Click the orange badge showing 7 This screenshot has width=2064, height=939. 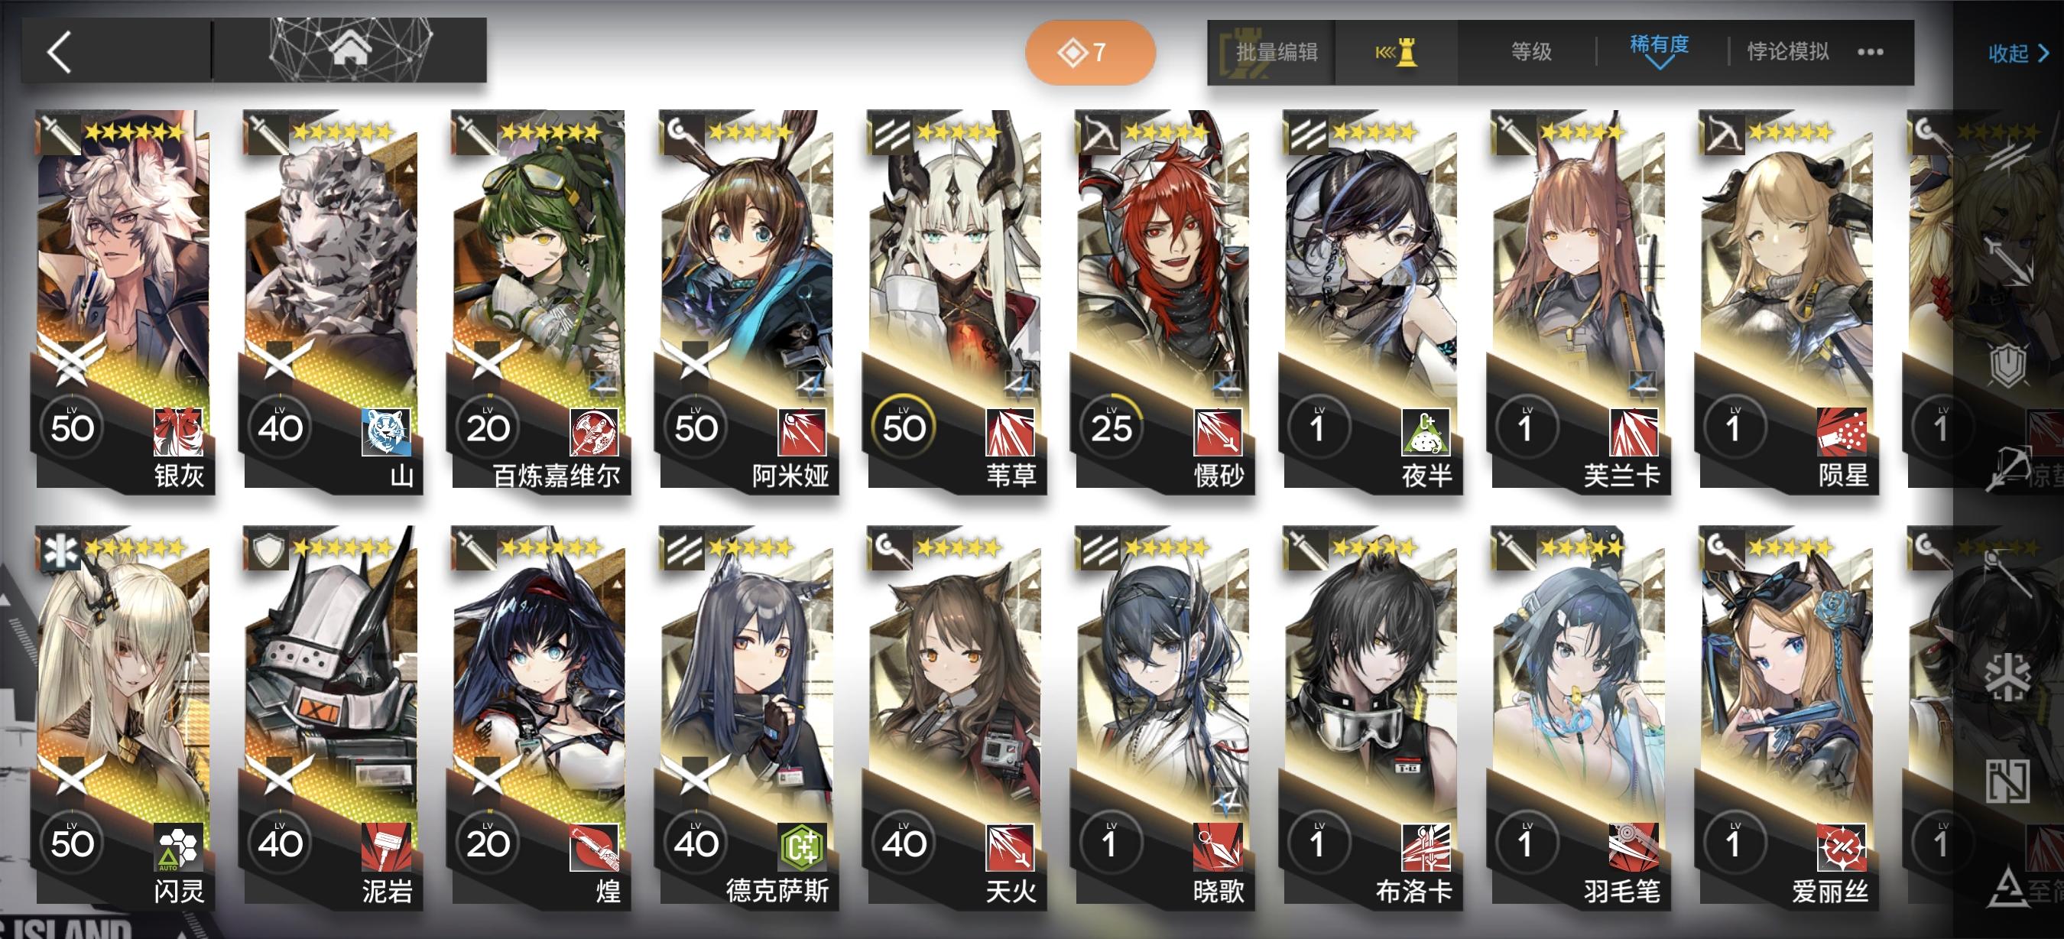click(x=1089, y=53)
